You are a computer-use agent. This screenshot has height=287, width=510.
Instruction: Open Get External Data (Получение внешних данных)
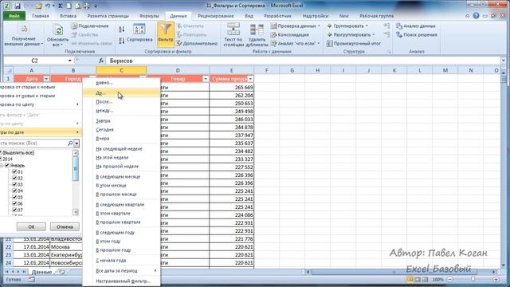pyautogui.click(x=23, y=35)
